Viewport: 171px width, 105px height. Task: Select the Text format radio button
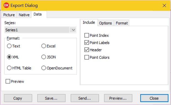pos(9,46)
